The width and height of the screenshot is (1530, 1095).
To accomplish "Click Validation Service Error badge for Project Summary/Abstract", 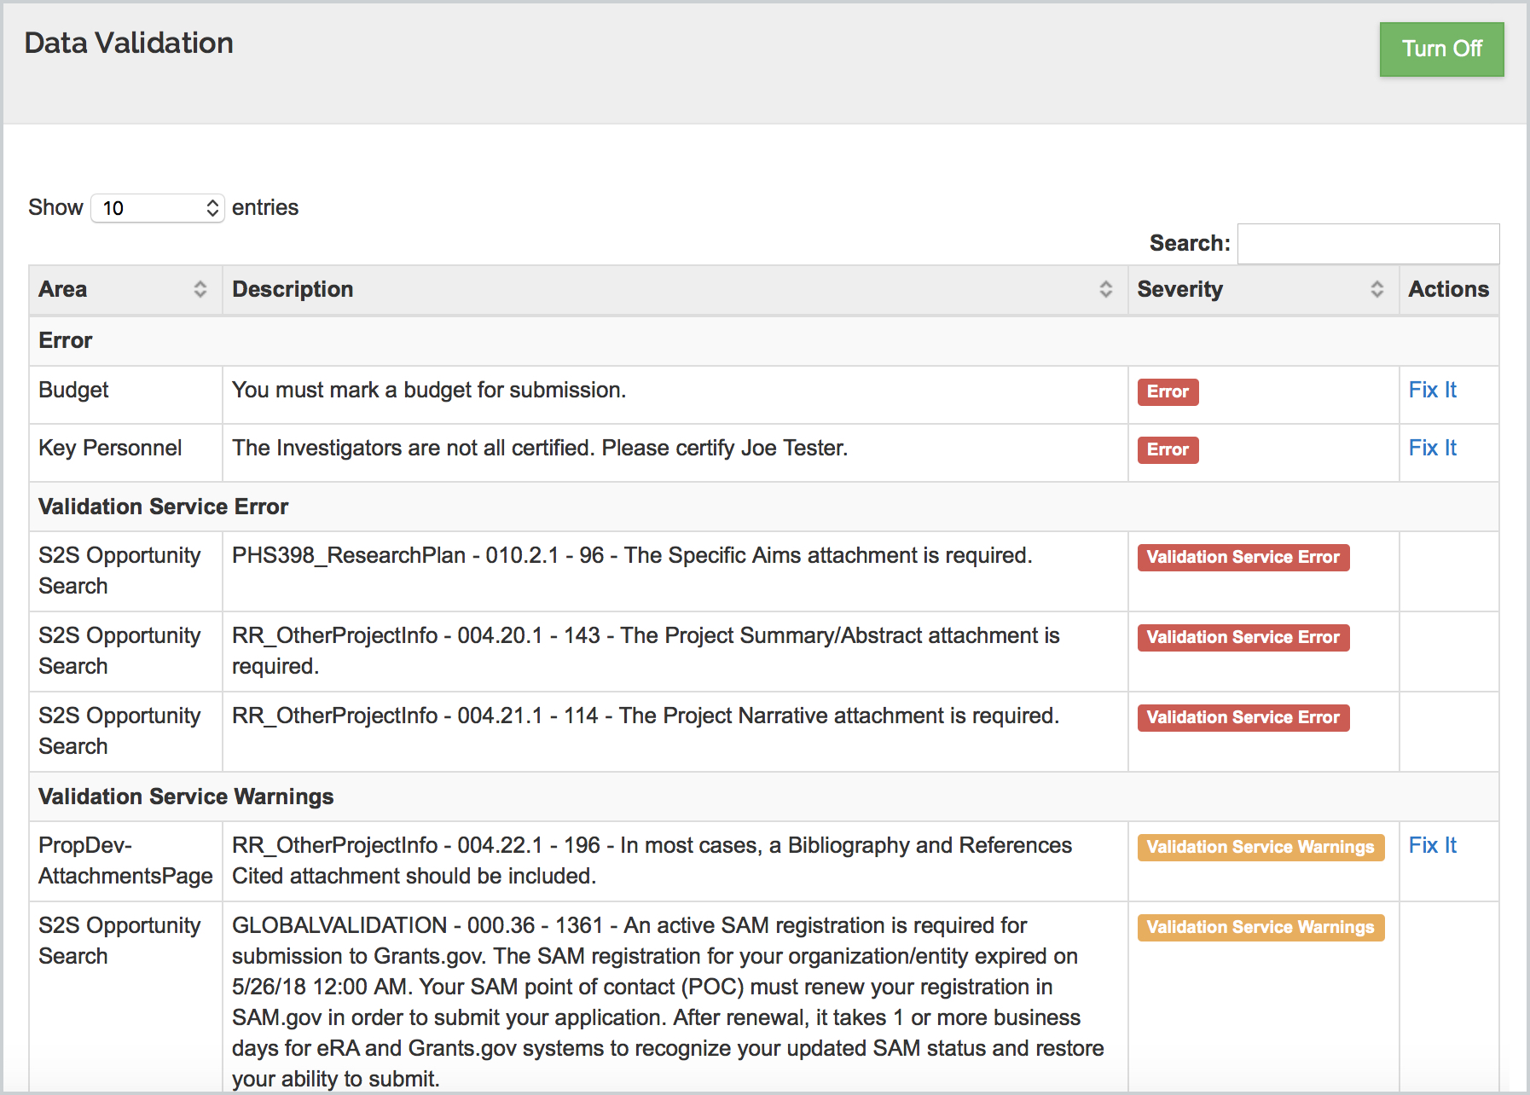I will (1243, 637).
